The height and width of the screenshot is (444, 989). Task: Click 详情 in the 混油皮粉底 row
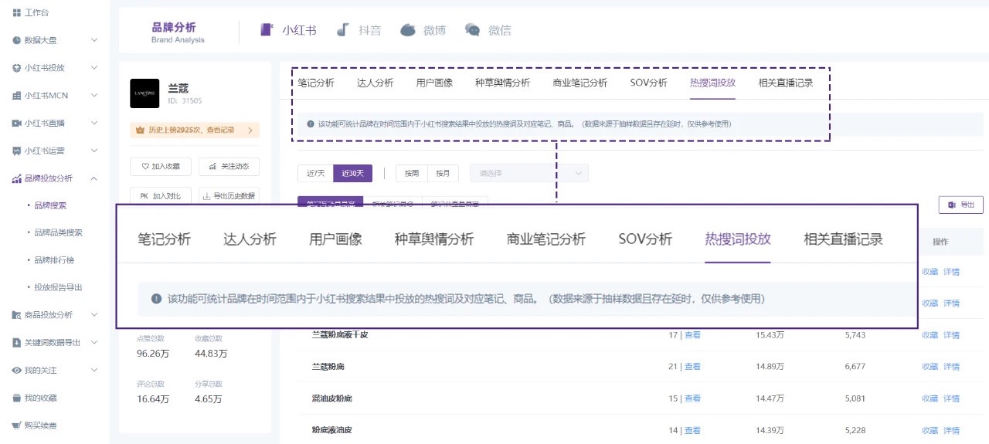pyautogui.click(x=951, y=398)
